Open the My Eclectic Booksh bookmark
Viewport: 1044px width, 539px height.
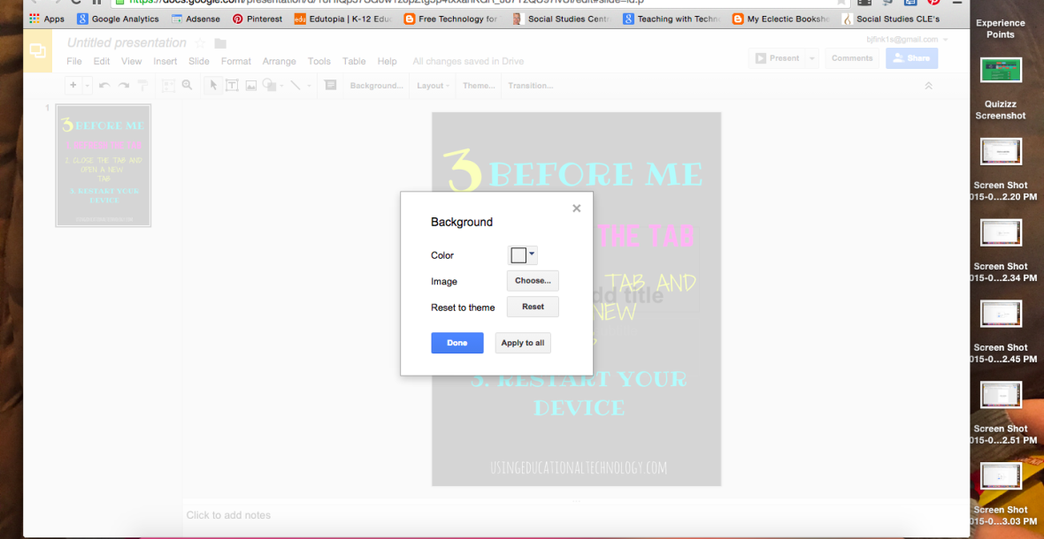click(x=781, y=19)
